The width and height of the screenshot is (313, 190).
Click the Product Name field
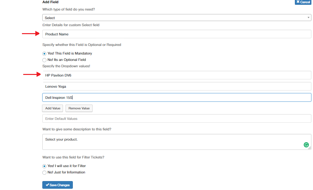coord(177,34)
